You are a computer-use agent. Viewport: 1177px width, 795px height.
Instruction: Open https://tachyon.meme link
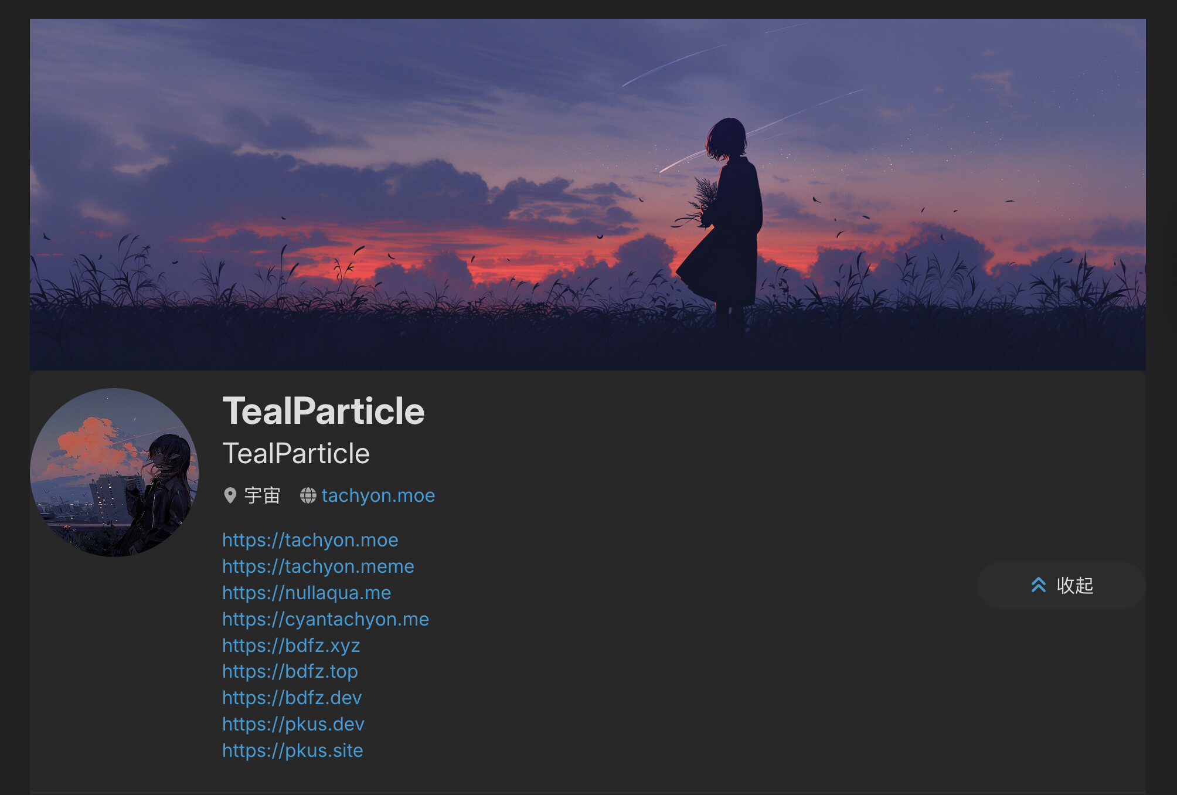(318, 566)
